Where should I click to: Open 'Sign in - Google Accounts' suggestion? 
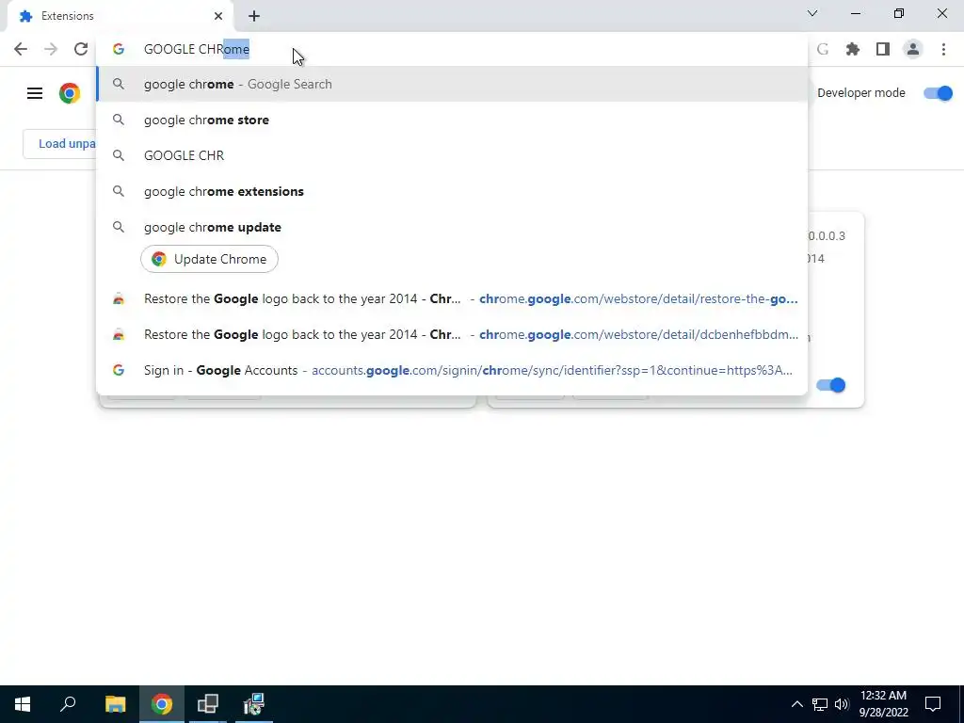pos(452,370)
